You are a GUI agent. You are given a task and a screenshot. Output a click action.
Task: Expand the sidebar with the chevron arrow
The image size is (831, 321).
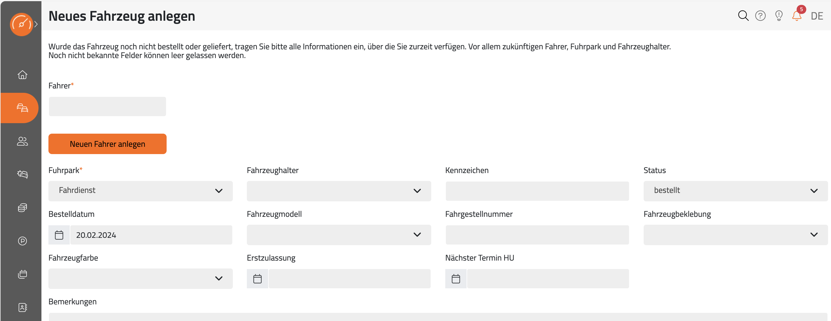[36, 24]
